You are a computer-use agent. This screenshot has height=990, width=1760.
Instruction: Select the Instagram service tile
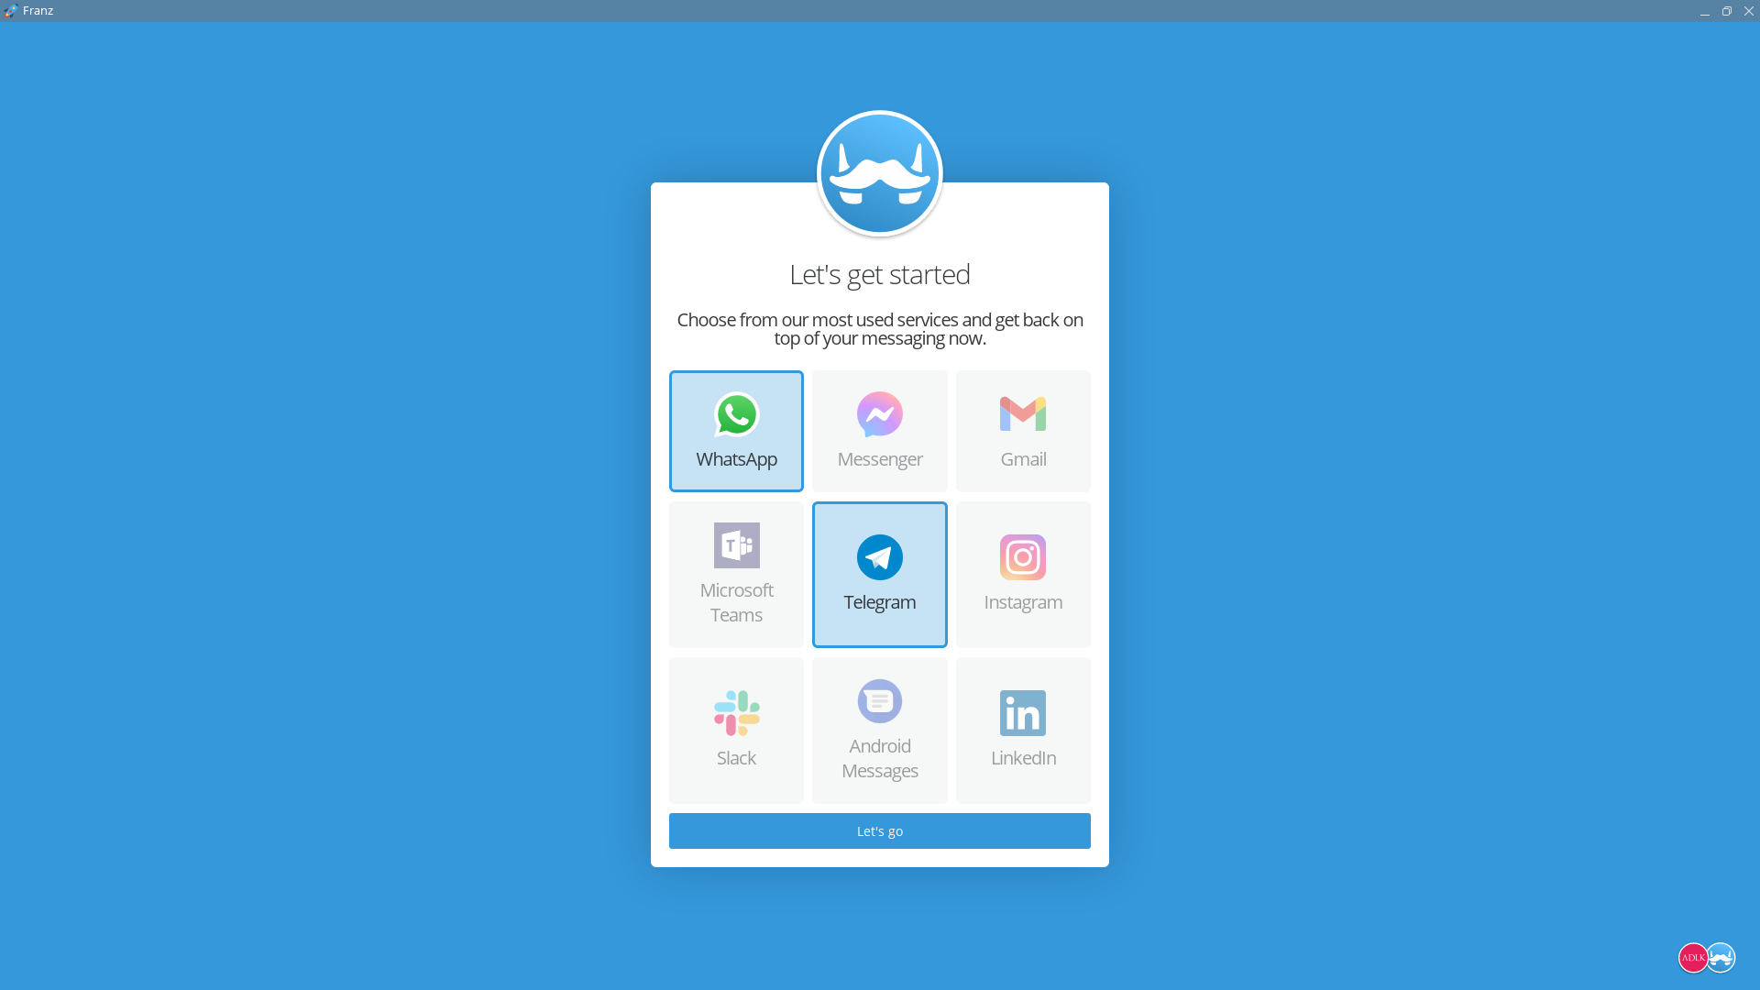pyautogui.click(x=1023, y=575)
